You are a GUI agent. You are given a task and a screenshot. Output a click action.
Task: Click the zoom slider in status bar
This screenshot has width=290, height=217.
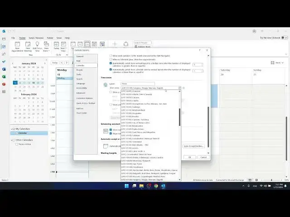(x=271, y=180)
